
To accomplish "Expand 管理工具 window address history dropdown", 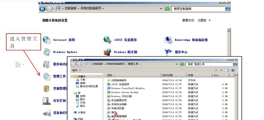I will (177, 64).
